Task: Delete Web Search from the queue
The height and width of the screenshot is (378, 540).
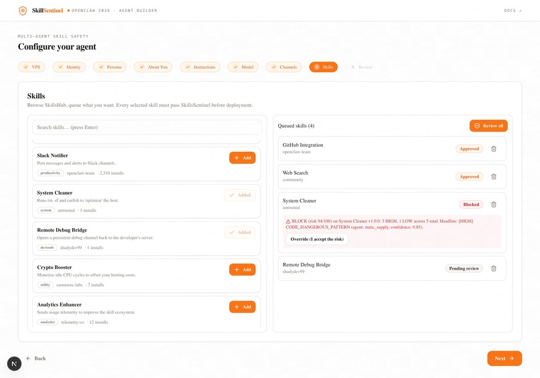Action: 494,177
